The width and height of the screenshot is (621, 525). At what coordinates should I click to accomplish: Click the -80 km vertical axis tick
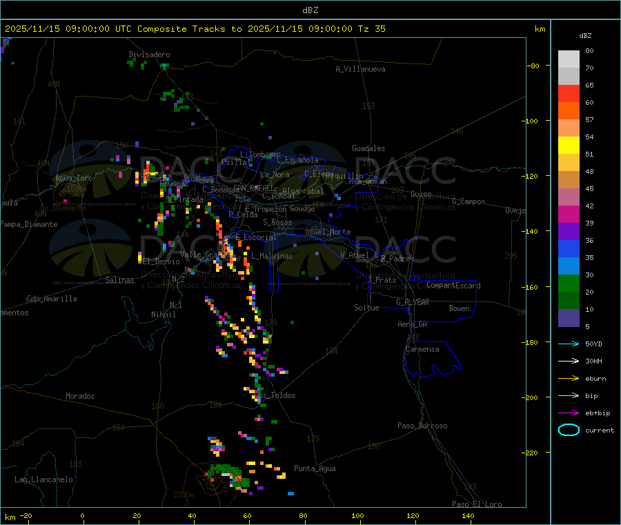(x=533, y=66)
